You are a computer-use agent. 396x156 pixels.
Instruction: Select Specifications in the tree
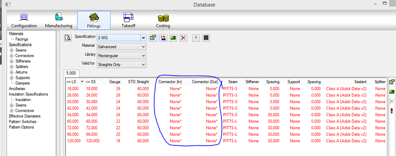point(20,45)
